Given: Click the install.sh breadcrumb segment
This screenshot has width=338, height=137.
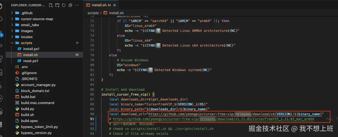Looking at the screenshot, I should (x=116, y=13).
